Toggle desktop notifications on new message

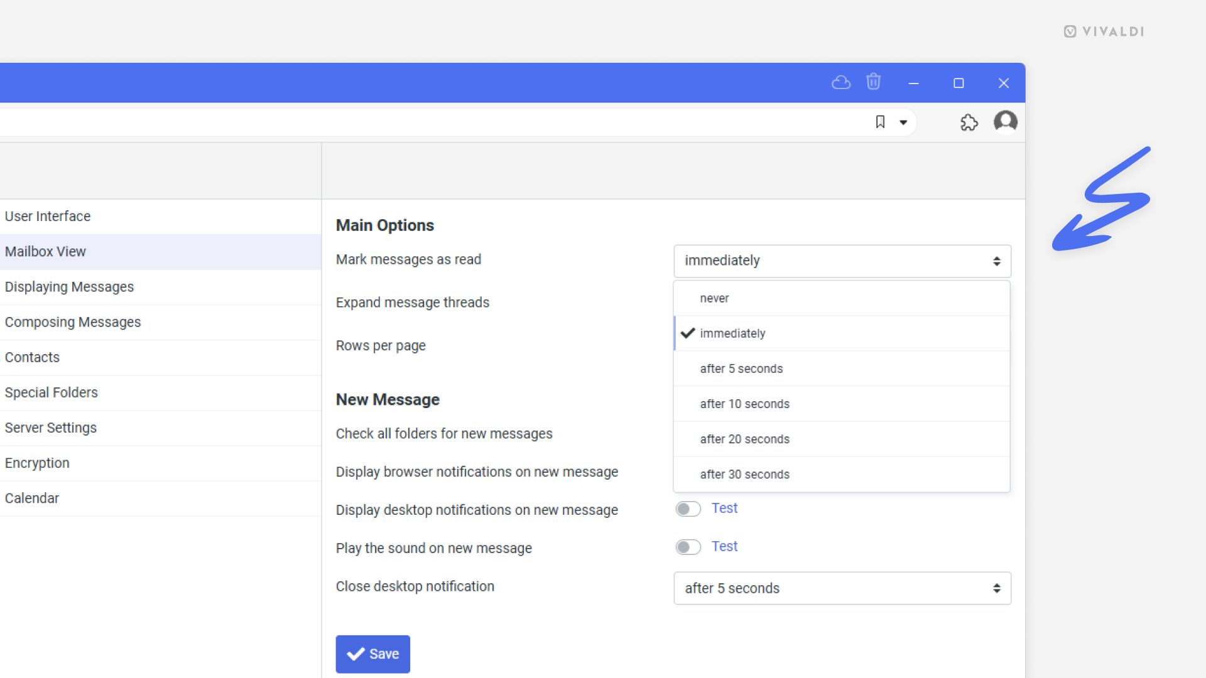(688, 508)
